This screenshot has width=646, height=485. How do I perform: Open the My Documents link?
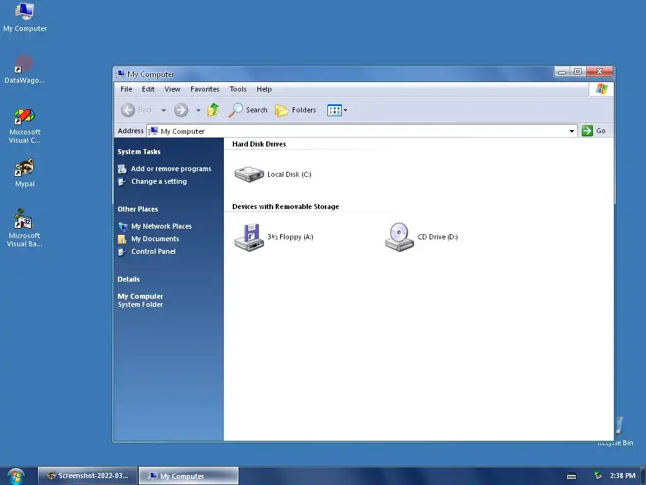click(x=155, y=239)
